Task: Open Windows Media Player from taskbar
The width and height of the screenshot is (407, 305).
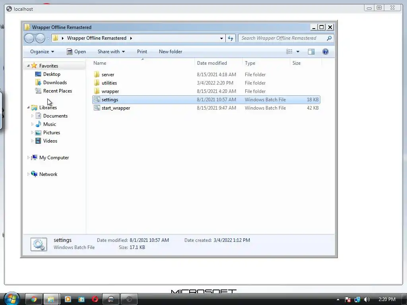Action: 68,299
